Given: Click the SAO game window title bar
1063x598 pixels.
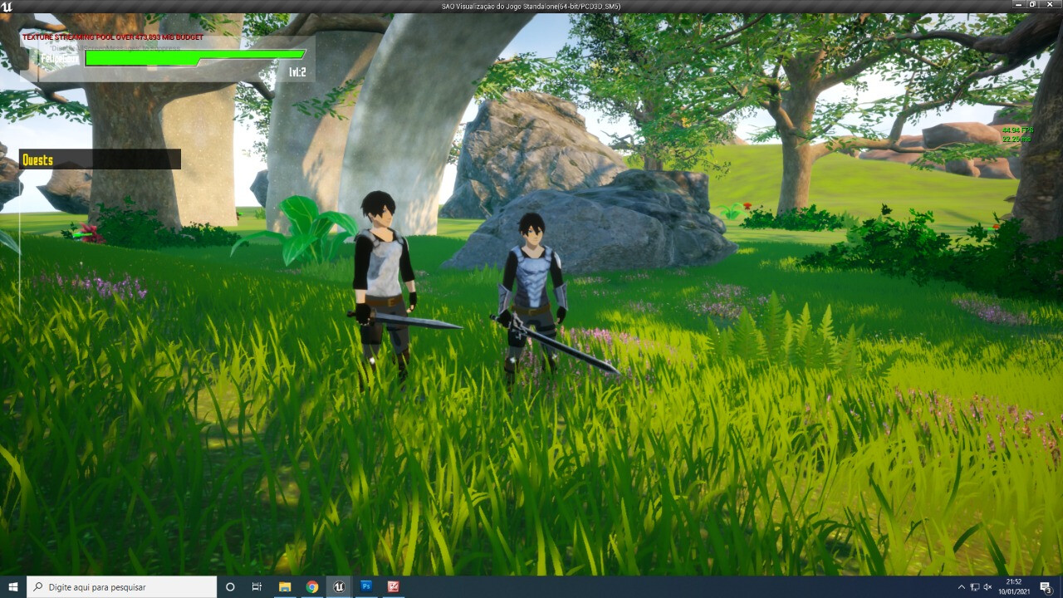Looking at the screenshot, I should pyautogui.click(x=531, y=4).
